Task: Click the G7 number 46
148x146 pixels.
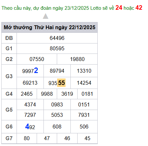Action: (x=67, y=138)
